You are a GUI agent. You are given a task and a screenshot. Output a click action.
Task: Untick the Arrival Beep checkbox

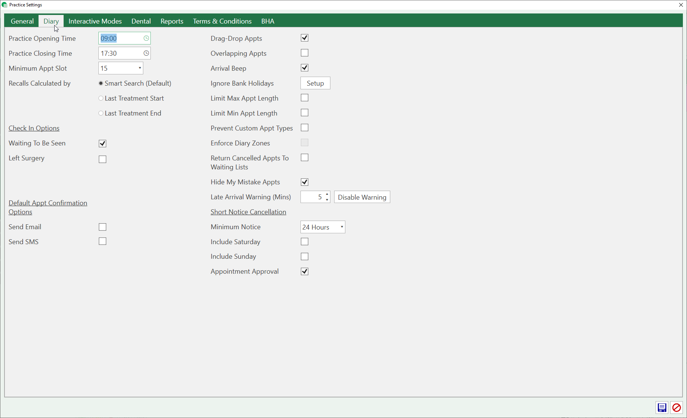(x=305, y=68)
